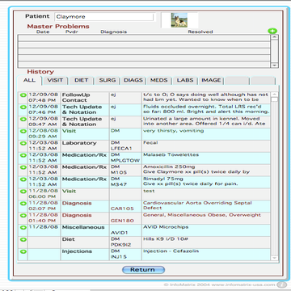
Task: Switch to the IMAGE tab
Action: point(211,80)
